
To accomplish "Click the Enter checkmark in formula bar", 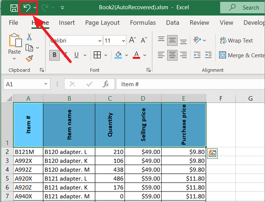I will pyautogui.click(x=89, y=84).
